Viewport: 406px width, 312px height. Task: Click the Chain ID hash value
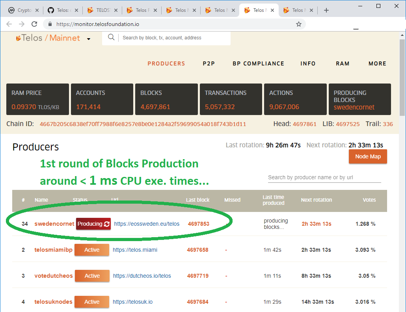point(143,124)
